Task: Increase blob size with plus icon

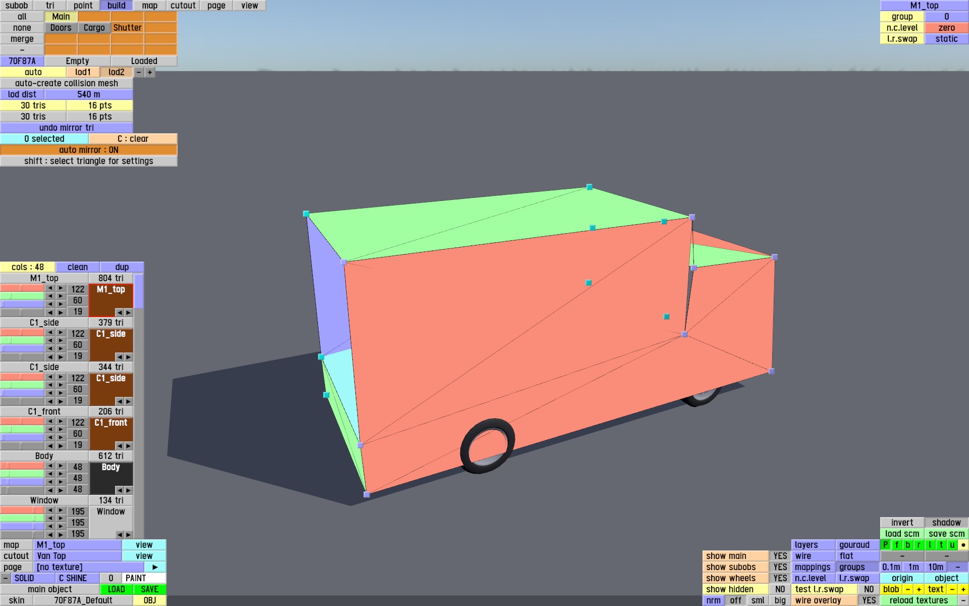Action: (919, 589)
